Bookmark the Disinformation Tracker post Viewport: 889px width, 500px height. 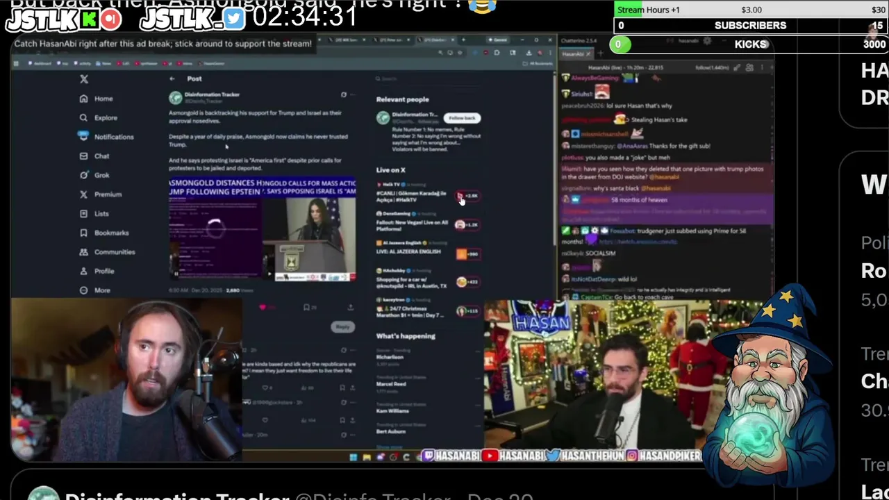click(x=306, y=307)
